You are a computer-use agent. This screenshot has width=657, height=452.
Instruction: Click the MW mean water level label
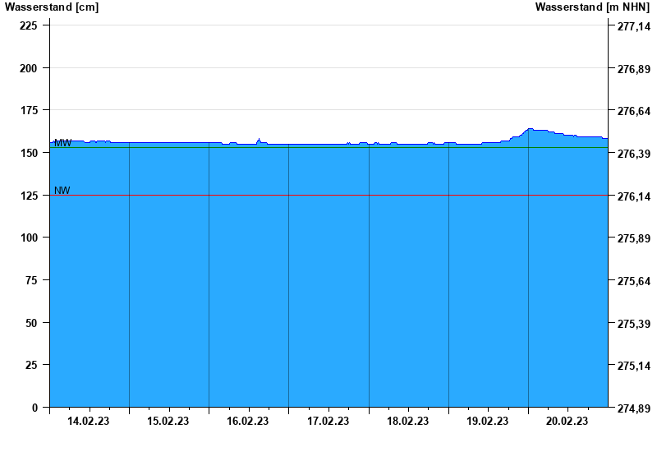[x=63, y=143]
